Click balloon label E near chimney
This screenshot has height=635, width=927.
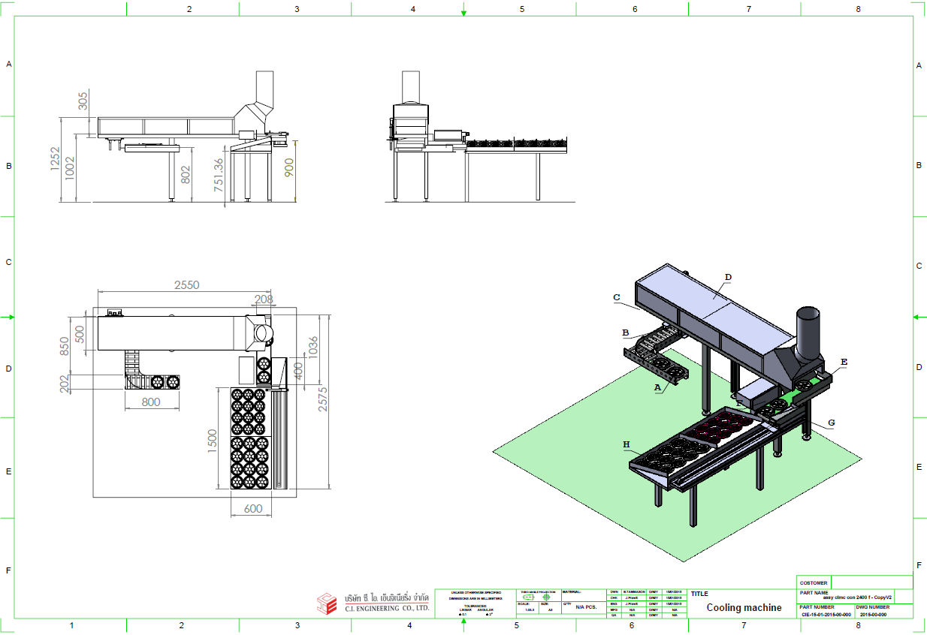point(844,361)
